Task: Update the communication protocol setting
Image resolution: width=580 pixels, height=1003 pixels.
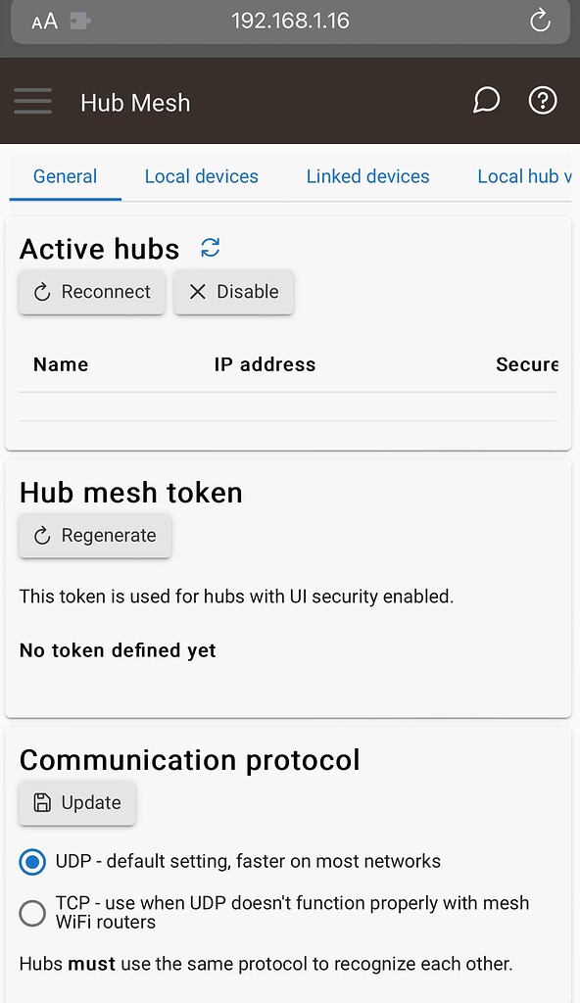Action: pos(76,802)
